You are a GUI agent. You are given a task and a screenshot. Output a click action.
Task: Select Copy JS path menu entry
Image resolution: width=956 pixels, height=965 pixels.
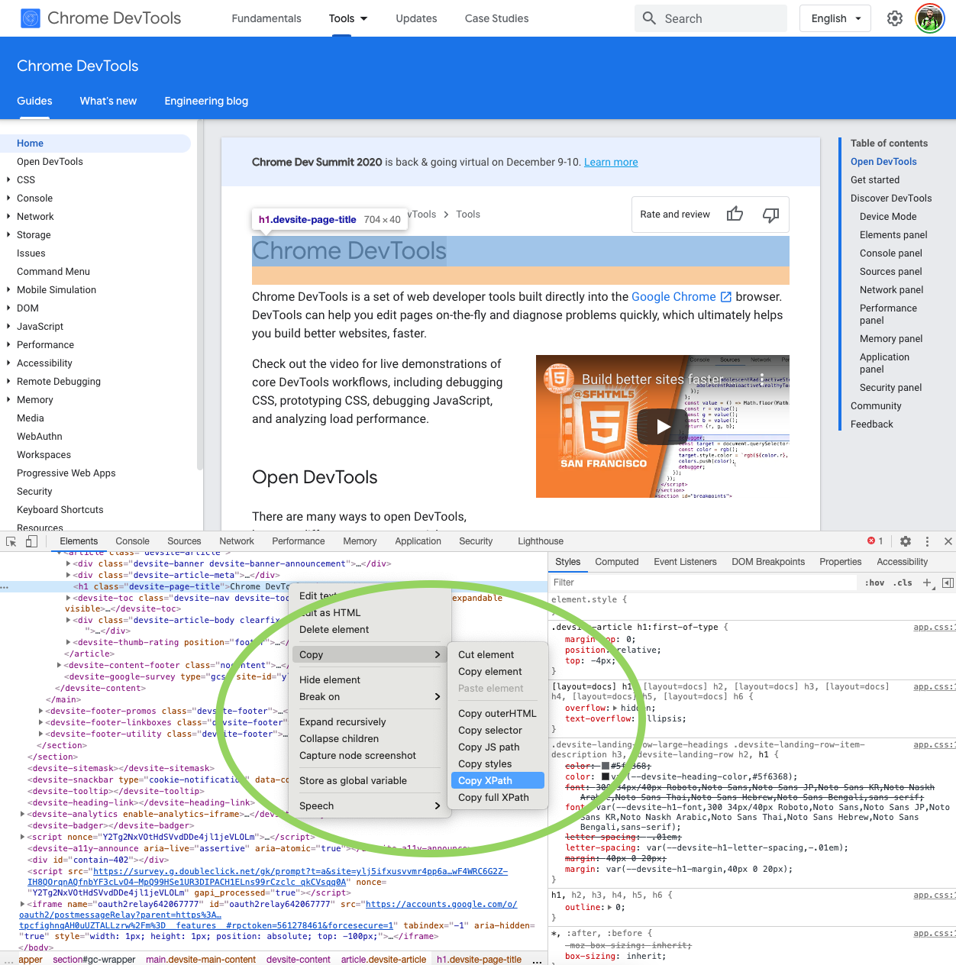pos(498,747)
